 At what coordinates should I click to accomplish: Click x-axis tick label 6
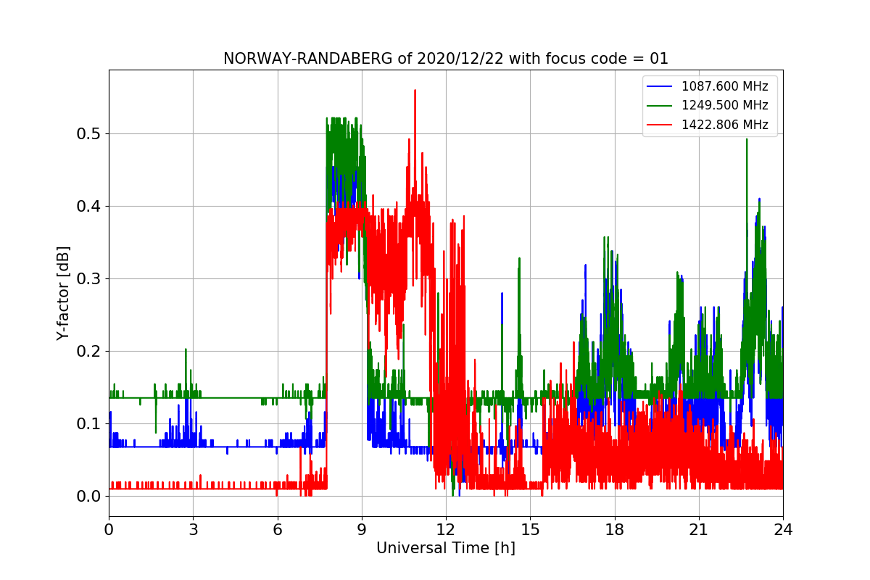click(x=277, y=529)
